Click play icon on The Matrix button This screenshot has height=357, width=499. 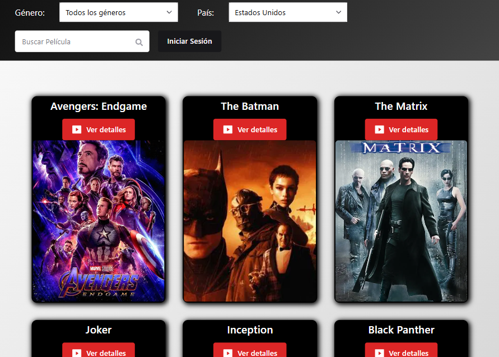tap(379, 129)
